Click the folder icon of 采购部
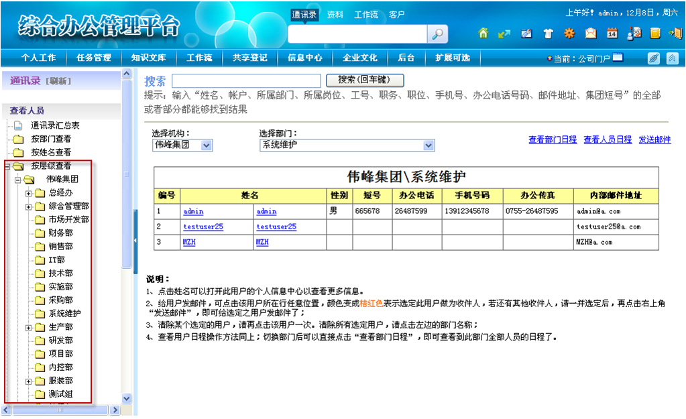This screenshot has width=686, height=419. tap(40, 300)
